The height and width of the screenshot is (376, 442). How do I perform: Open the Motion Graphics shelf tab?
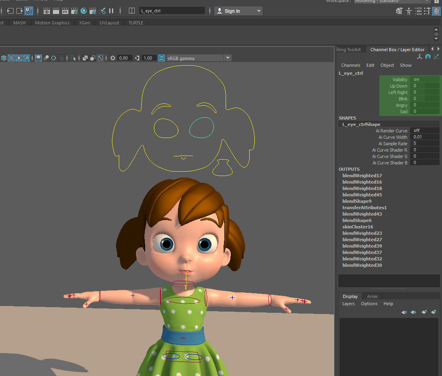(52, 23)
